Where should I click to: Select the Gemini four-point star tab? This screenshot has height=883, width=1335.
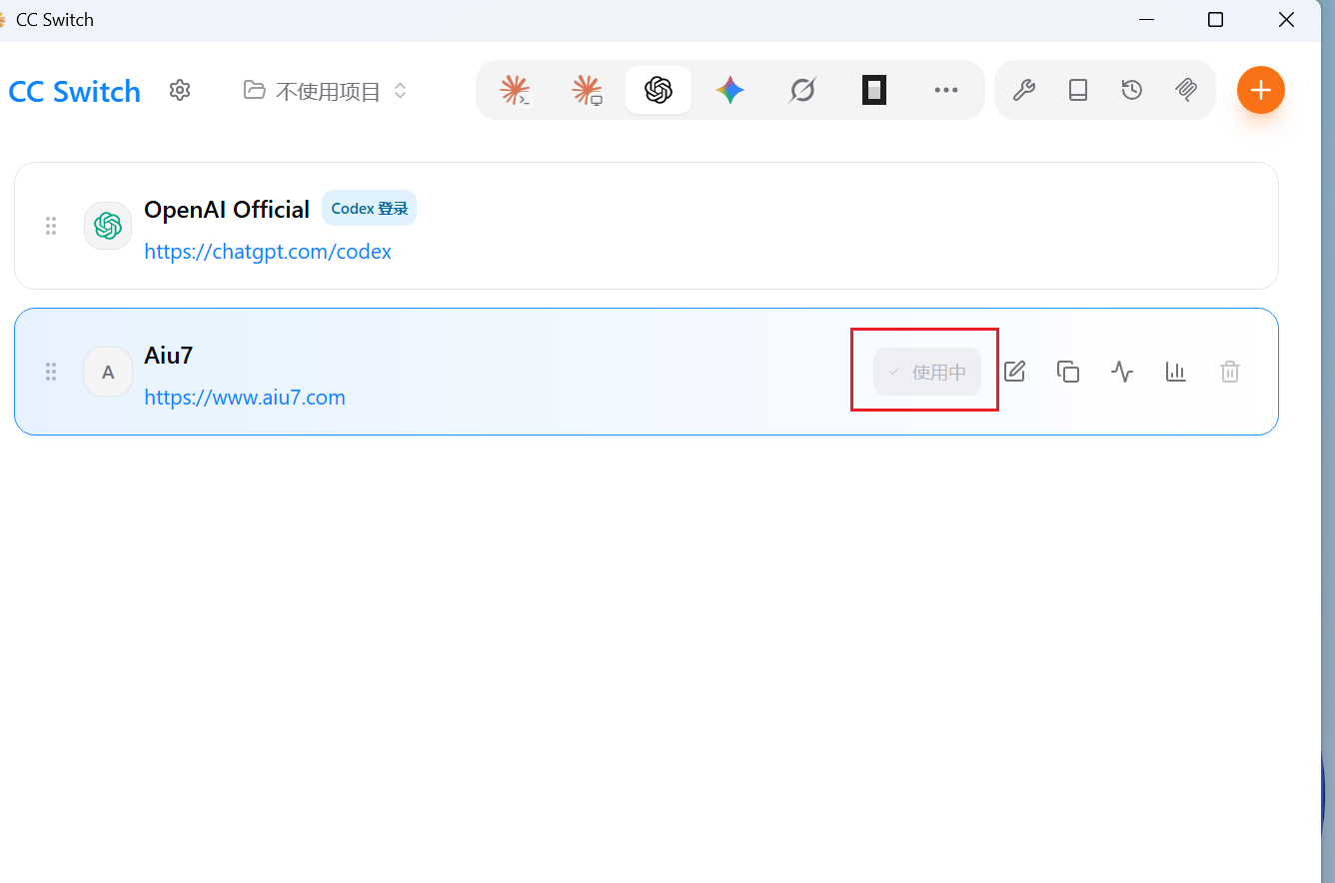(x=730, y=91)
